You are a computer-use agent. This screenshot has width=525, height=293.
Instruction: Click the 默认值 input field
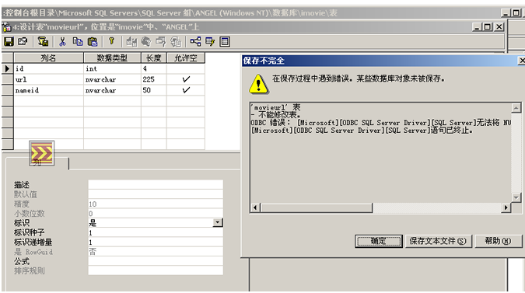[x=156, y=194]
